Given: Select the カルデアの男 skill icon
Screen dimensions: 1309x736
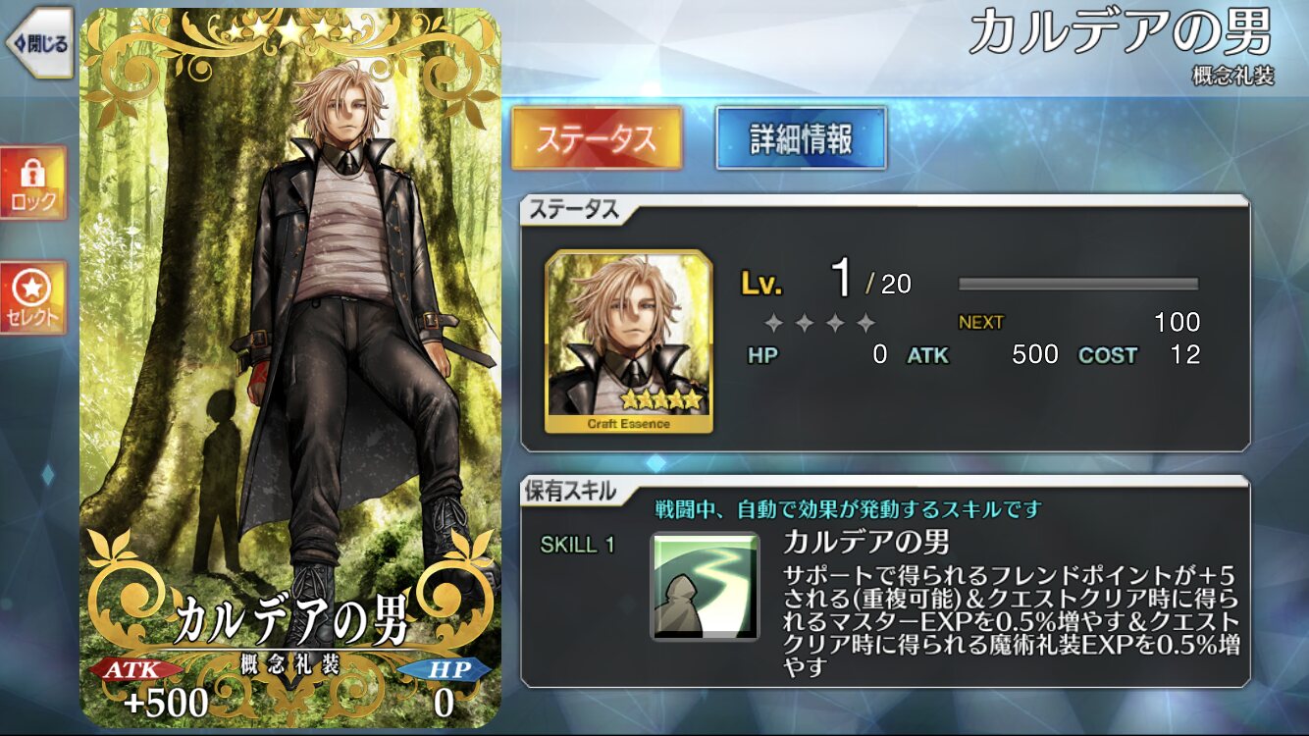Looking at the screenshot, I should click(705, 586).
